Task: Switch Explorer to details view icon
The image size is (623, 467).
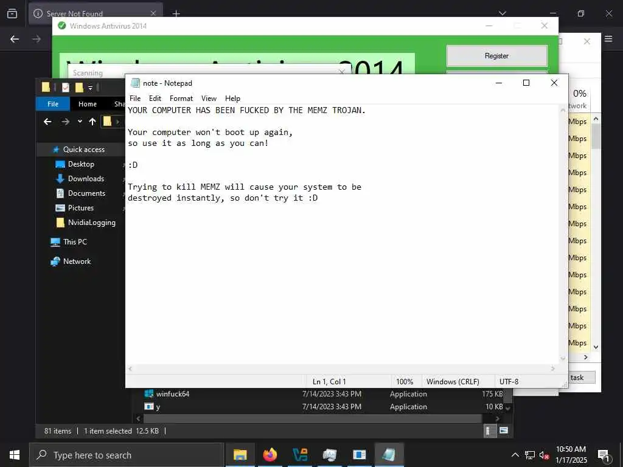Action: (x=489, y=431)
